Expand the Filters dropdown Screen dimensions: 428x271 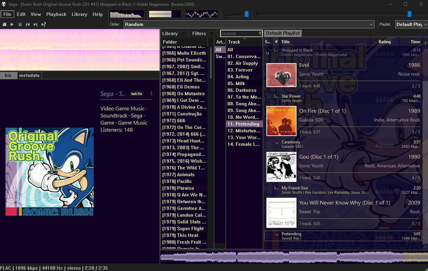pos(203,33)
